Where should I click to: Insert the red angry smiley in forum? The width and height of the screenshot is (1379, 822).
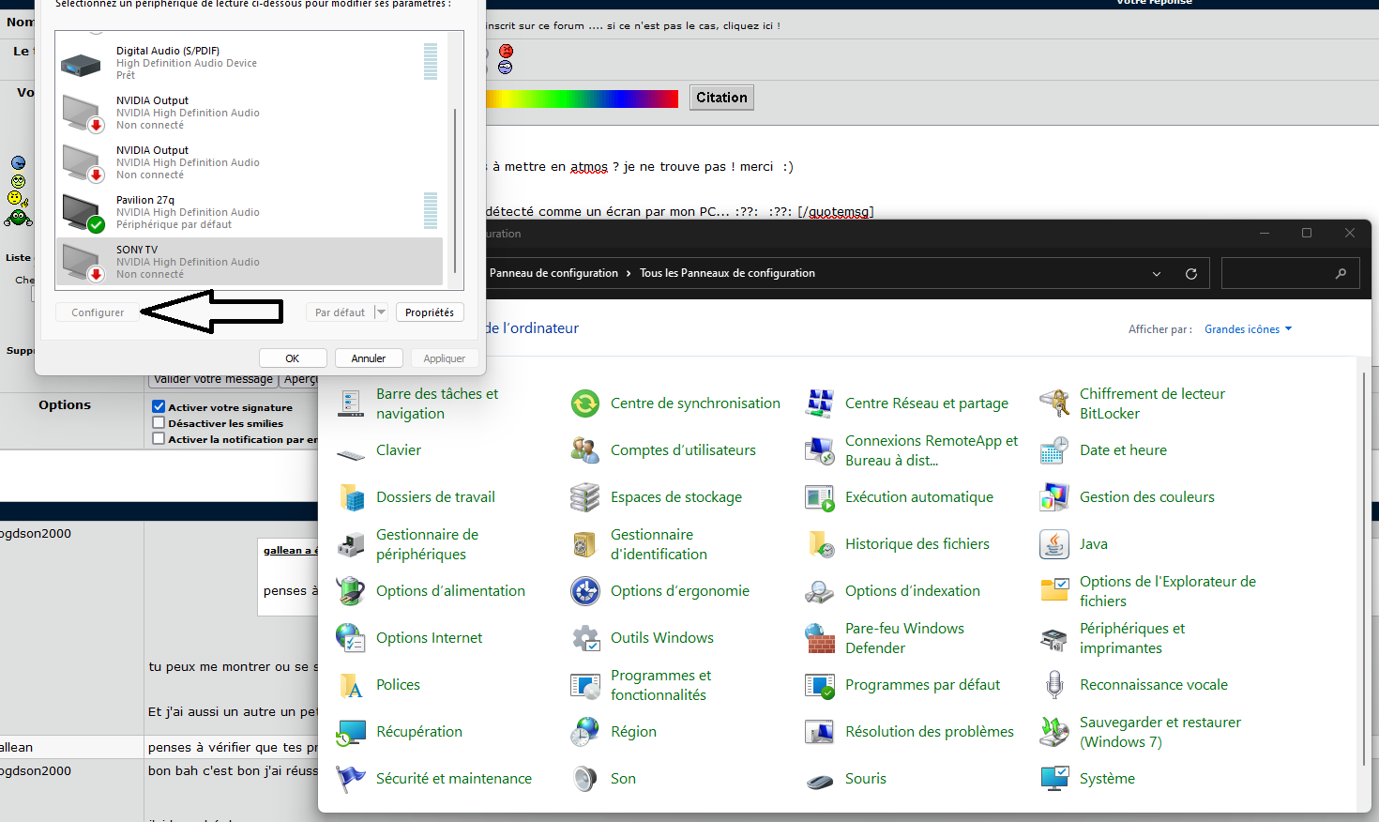506,51
